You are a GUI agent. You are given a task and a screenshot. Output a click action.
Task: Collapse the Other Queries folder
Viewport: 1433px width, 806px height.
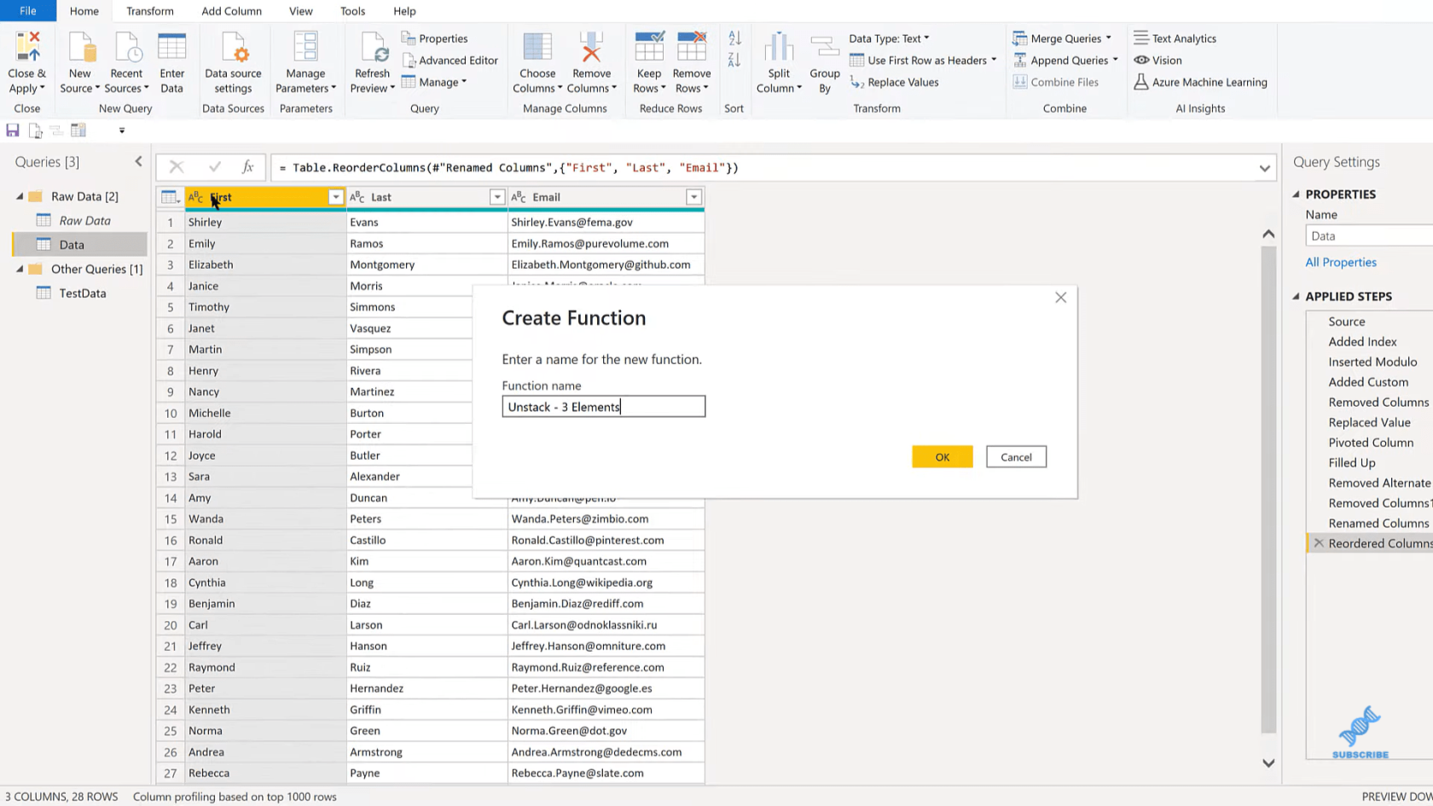[20, 269]
